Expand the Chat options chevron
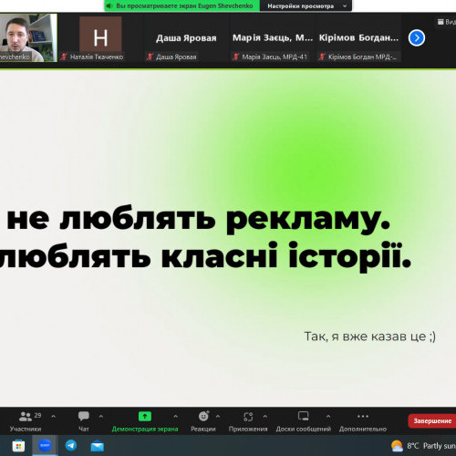456x456 pixels. point(101,416)
